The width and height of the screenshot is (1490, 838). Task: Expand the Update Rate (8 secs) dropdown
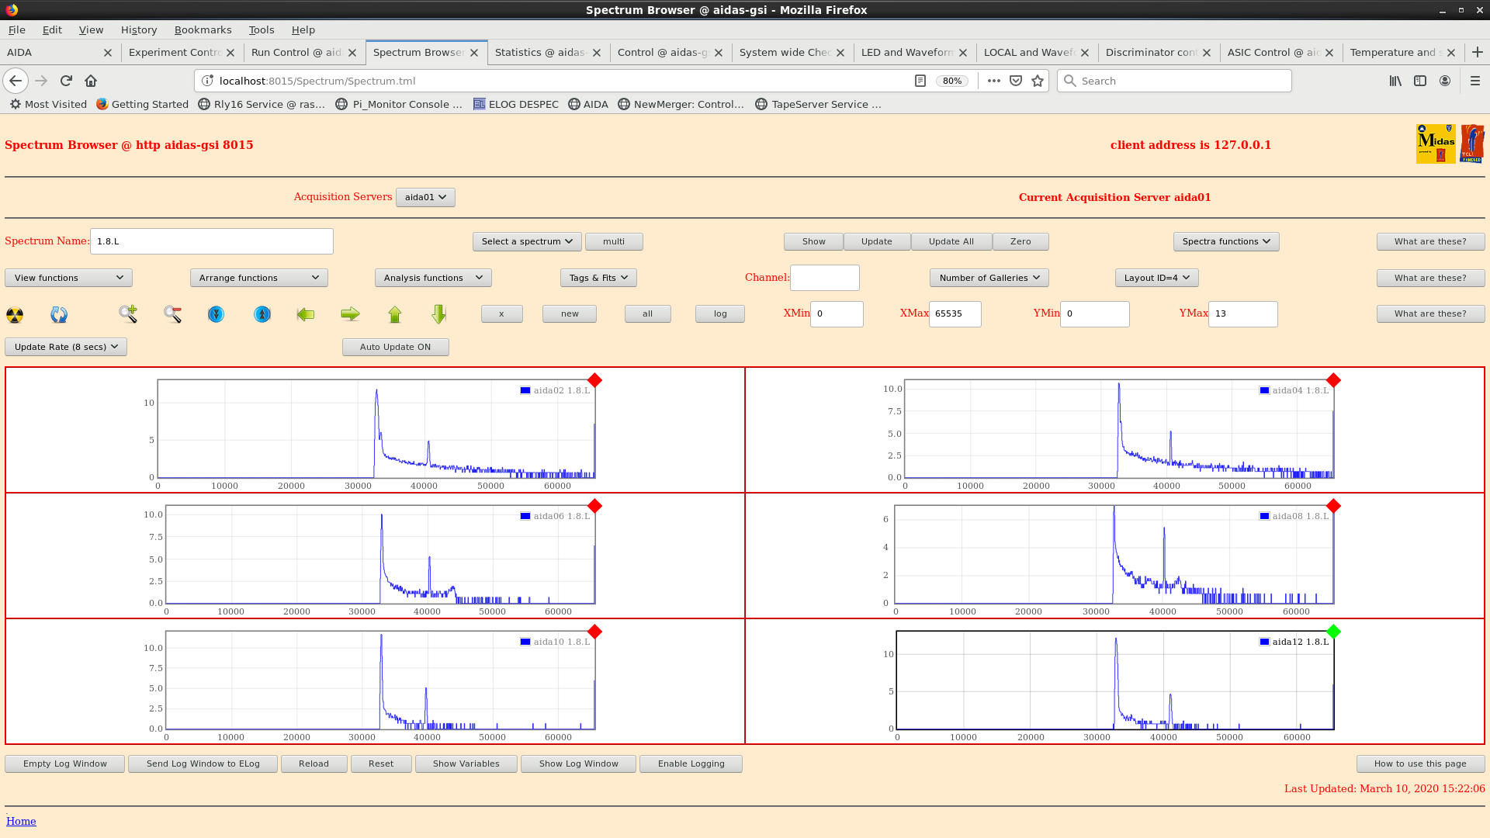[66, 347]
